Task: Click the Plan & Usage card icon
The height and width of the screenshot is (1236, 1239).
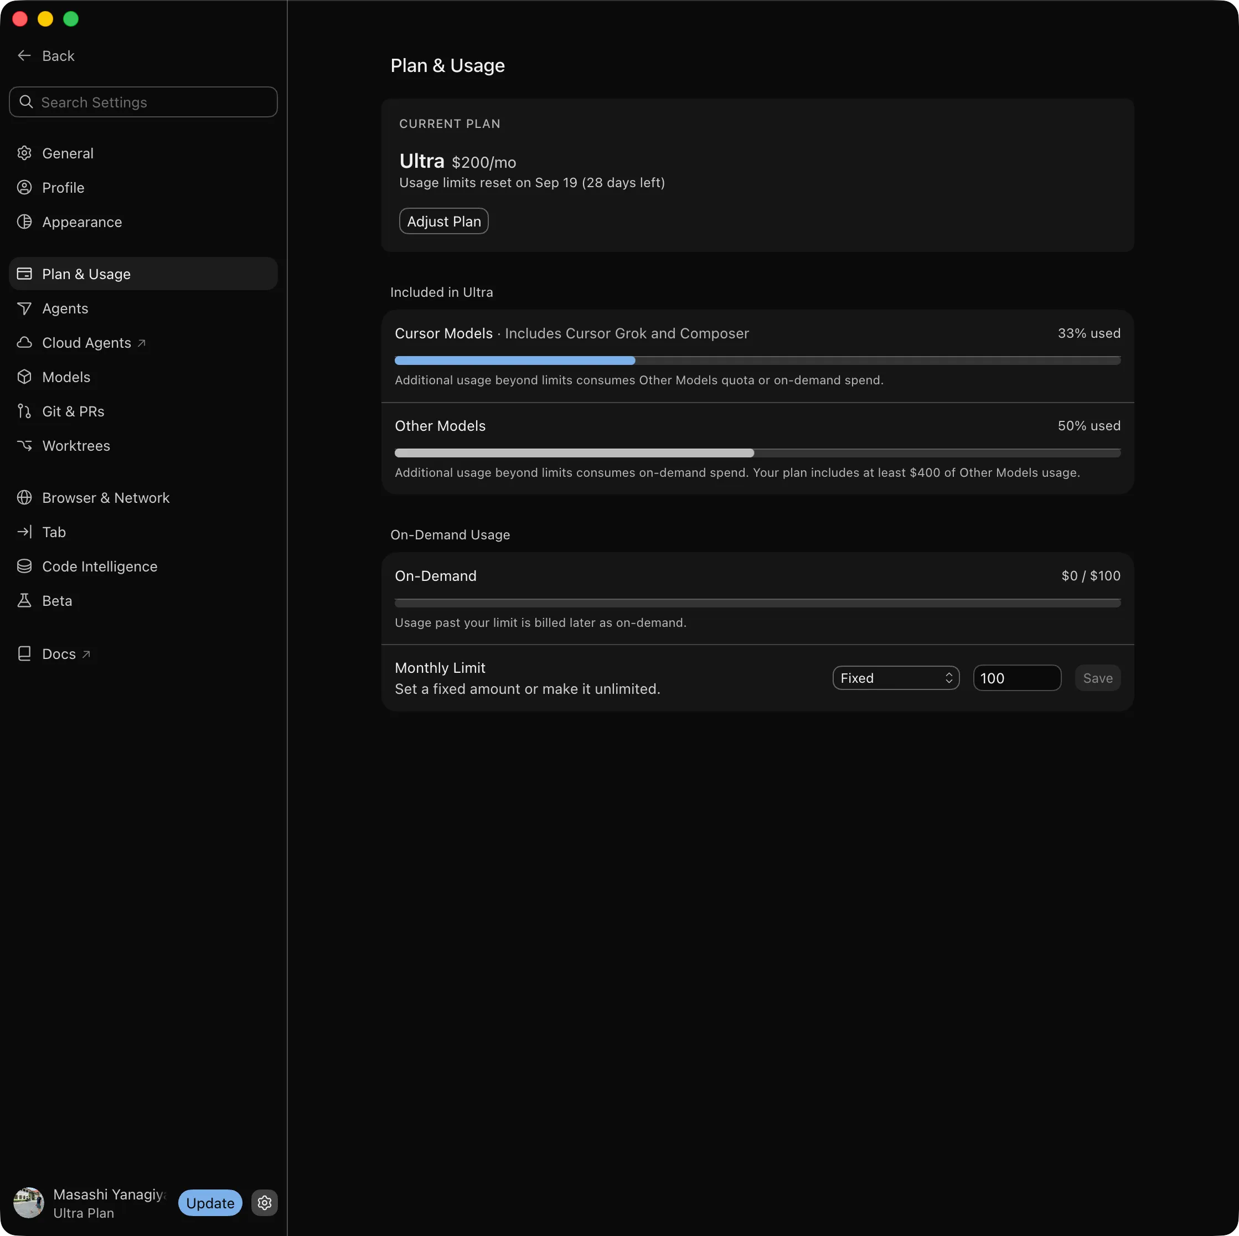Action: point(24,274)
